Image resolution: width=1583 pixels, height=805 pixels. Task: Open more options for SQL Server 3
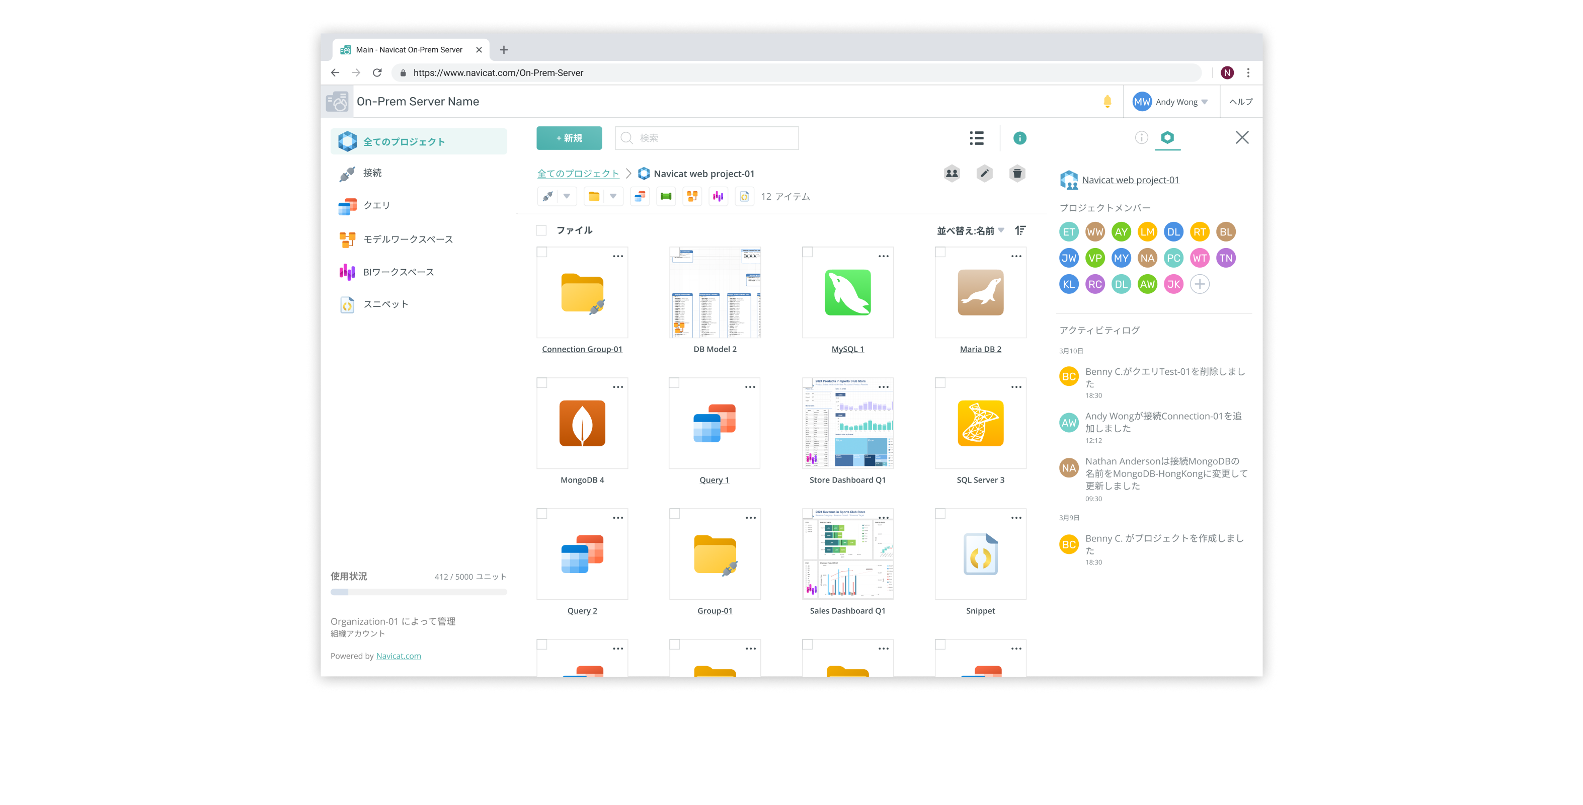coord(1016,387)
